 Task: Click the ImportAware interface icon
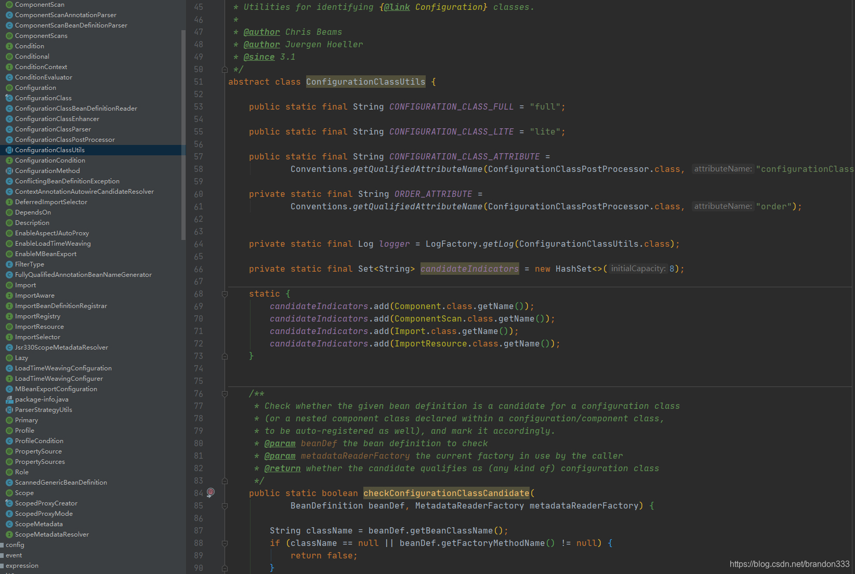9,296
